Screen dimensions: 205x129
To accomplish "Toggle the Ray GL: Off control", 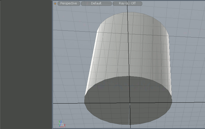I will pos(127,4).
